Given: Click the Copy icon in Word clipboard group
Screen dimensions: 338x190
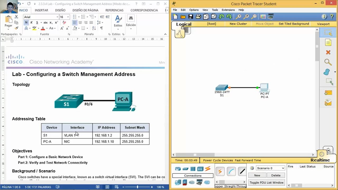Looking at the screenshot, I should point(16,23).
